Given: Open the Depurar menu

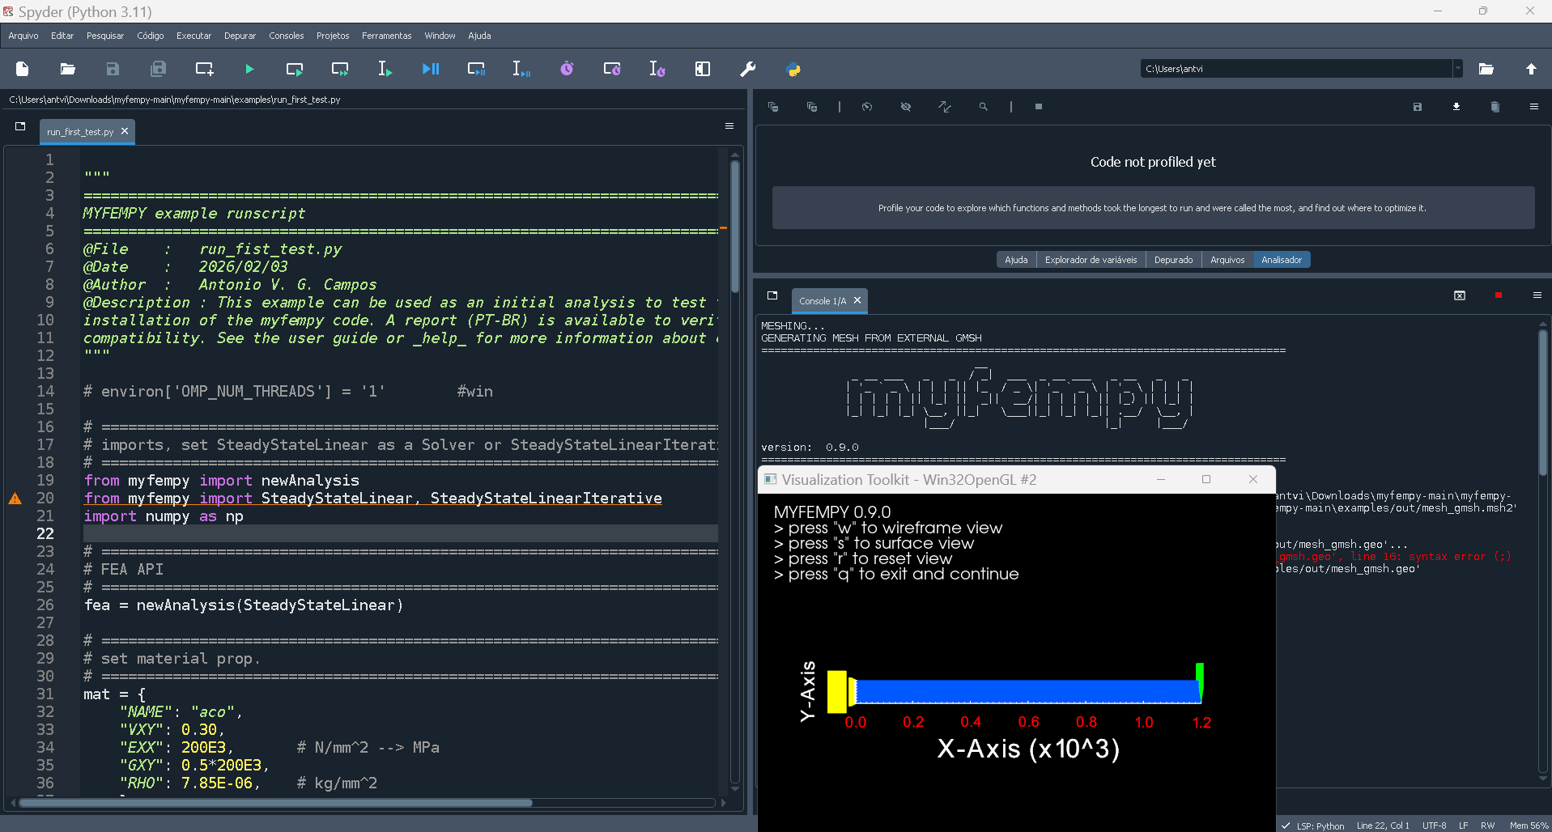Looking at the screenshot, I should pos(240,36).
